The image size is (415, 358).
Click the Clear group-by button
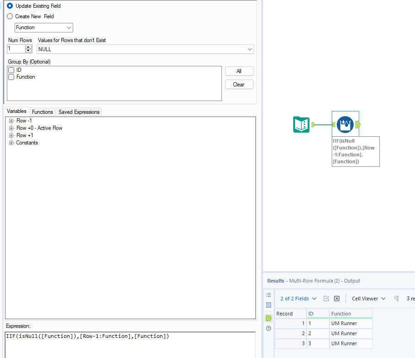239,85
